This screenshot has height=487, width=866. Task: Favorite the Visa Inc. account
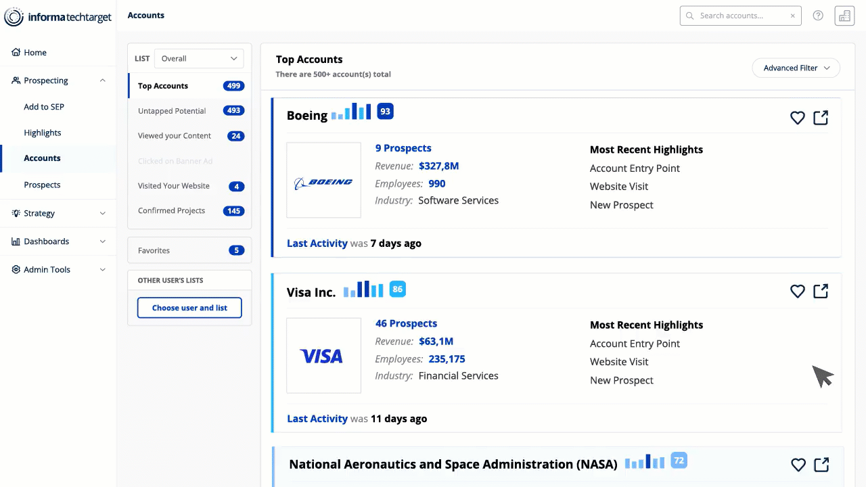[798, 291]
